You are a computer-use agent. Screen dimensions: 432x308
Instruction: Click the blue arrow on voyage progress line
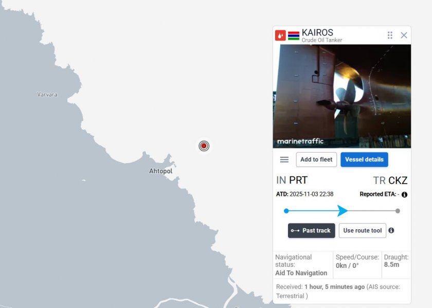coord(342,211)
